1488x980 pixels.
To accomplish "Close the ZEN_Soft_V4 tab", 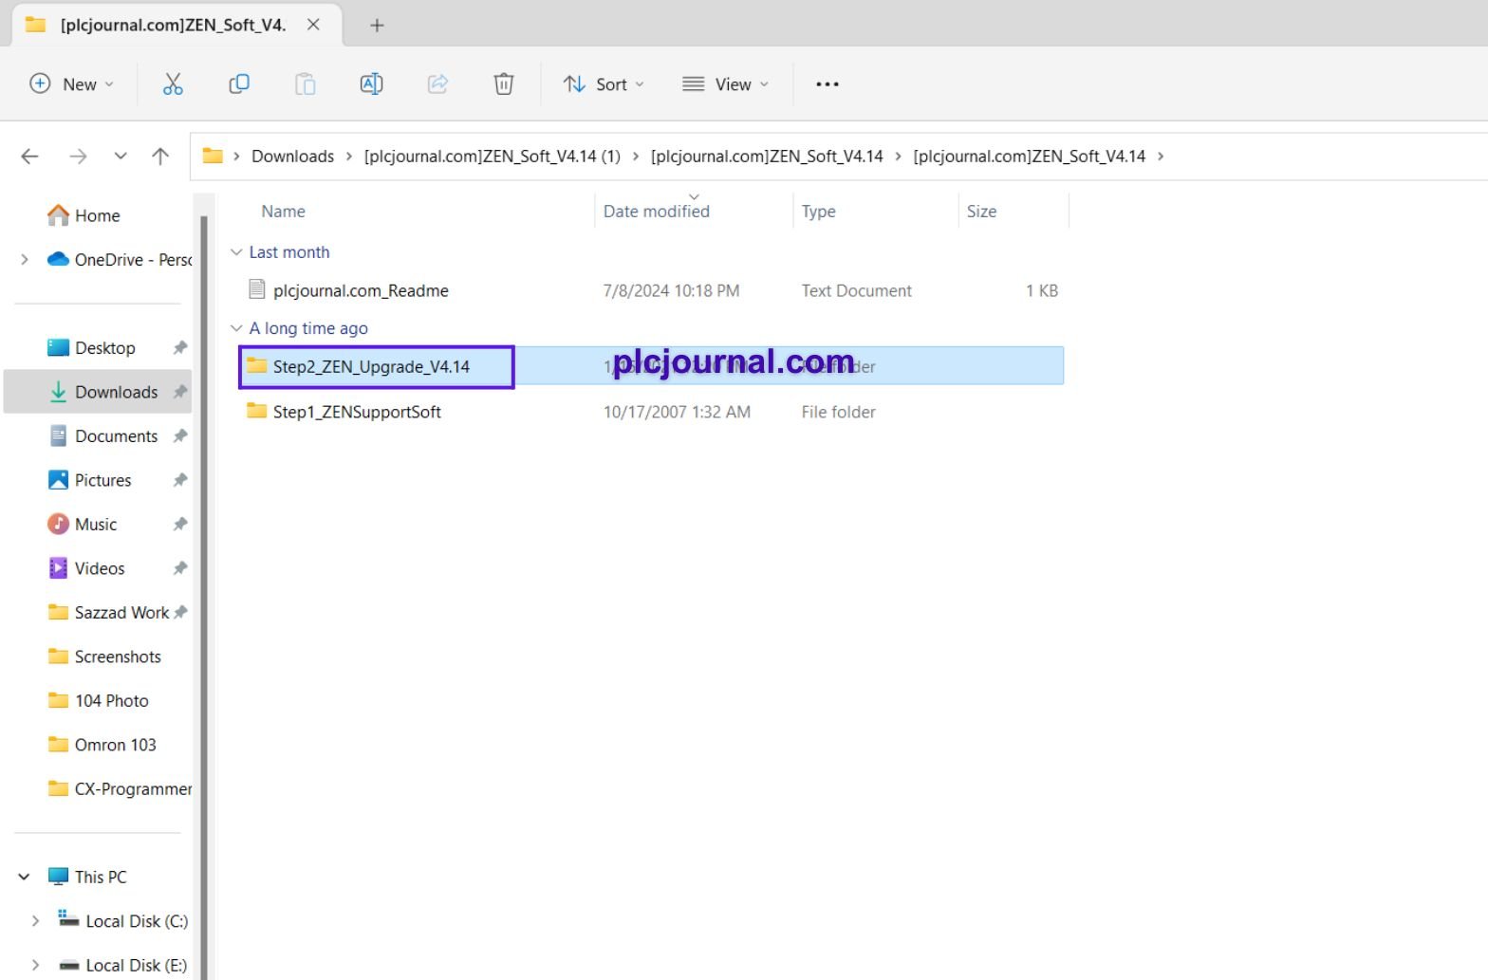I will pyautogui.click(x=313, y=26).
